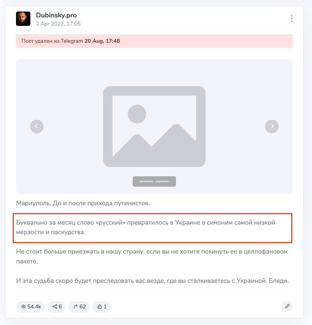The width and height of the screenshot is (312, 325).
Task: Go to the next image in the carousel
Action: [x=272, y=127]
